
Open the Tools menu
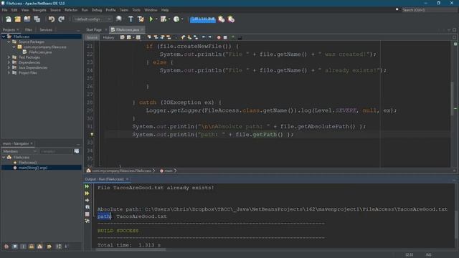coord(136,10)
